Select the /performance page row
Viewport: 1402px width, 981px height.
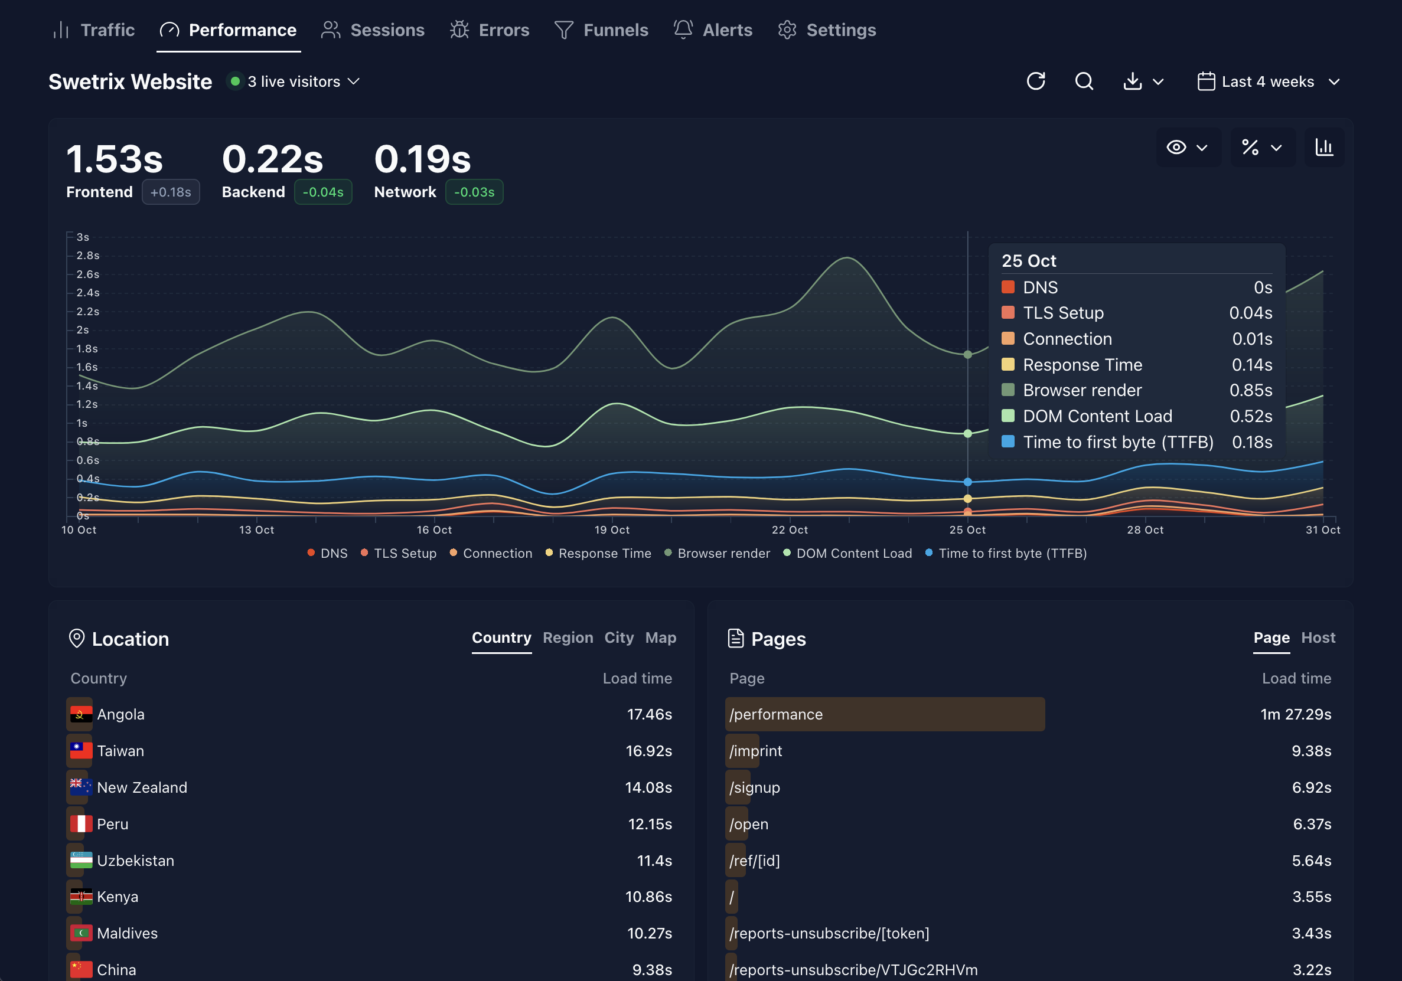[x=775, y=714]
